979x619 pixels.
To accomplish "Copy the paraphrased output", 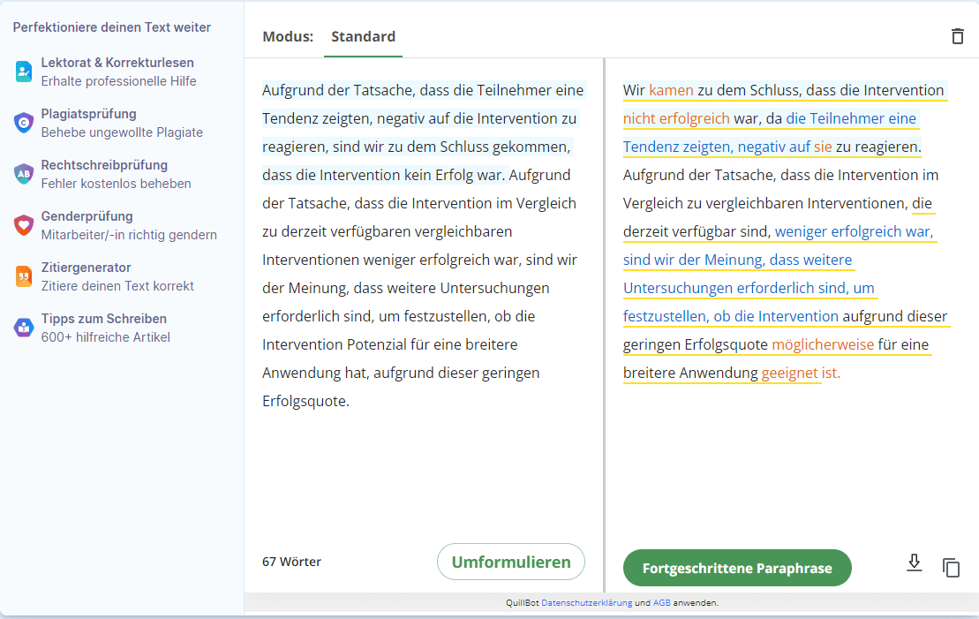I will pos(952,568).
